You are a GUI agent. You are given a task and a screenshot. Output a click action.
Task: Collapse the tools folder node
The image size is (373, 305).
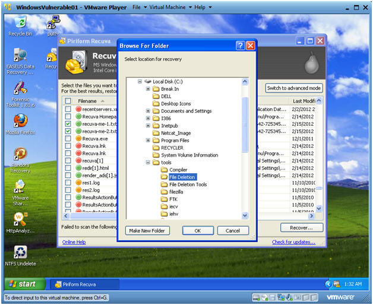(x=148, y=163)
